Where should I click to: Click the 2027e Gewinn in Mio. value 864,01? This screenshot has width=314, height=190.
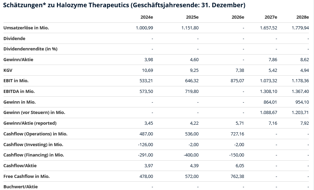(x=270, y=102)
